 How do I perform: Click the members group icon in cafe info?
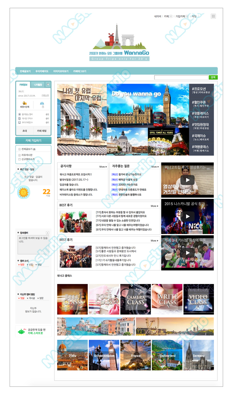tap(42, 103)
